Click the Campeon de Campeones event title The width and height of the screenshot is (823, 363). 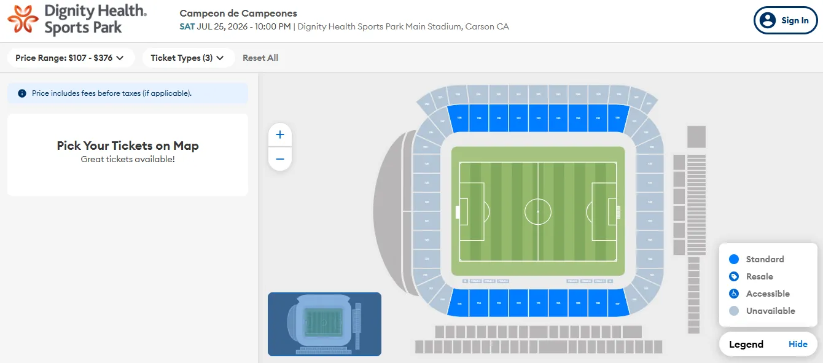[x=238, y=13]
